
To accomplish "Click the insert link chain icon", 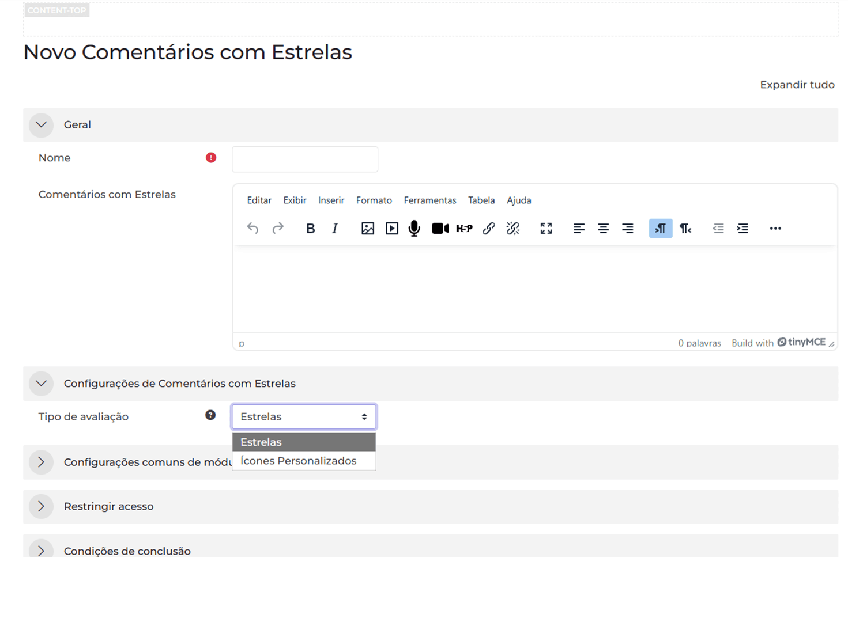I will 489,229.
